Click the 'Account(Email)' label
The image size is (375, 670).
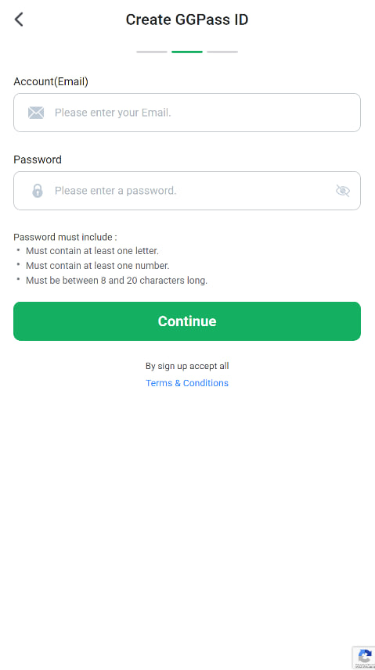coord(51,81)
